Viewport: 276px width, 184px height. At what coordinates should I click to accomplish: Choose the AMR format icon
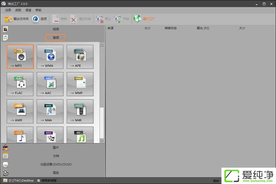tap(20, 111)
